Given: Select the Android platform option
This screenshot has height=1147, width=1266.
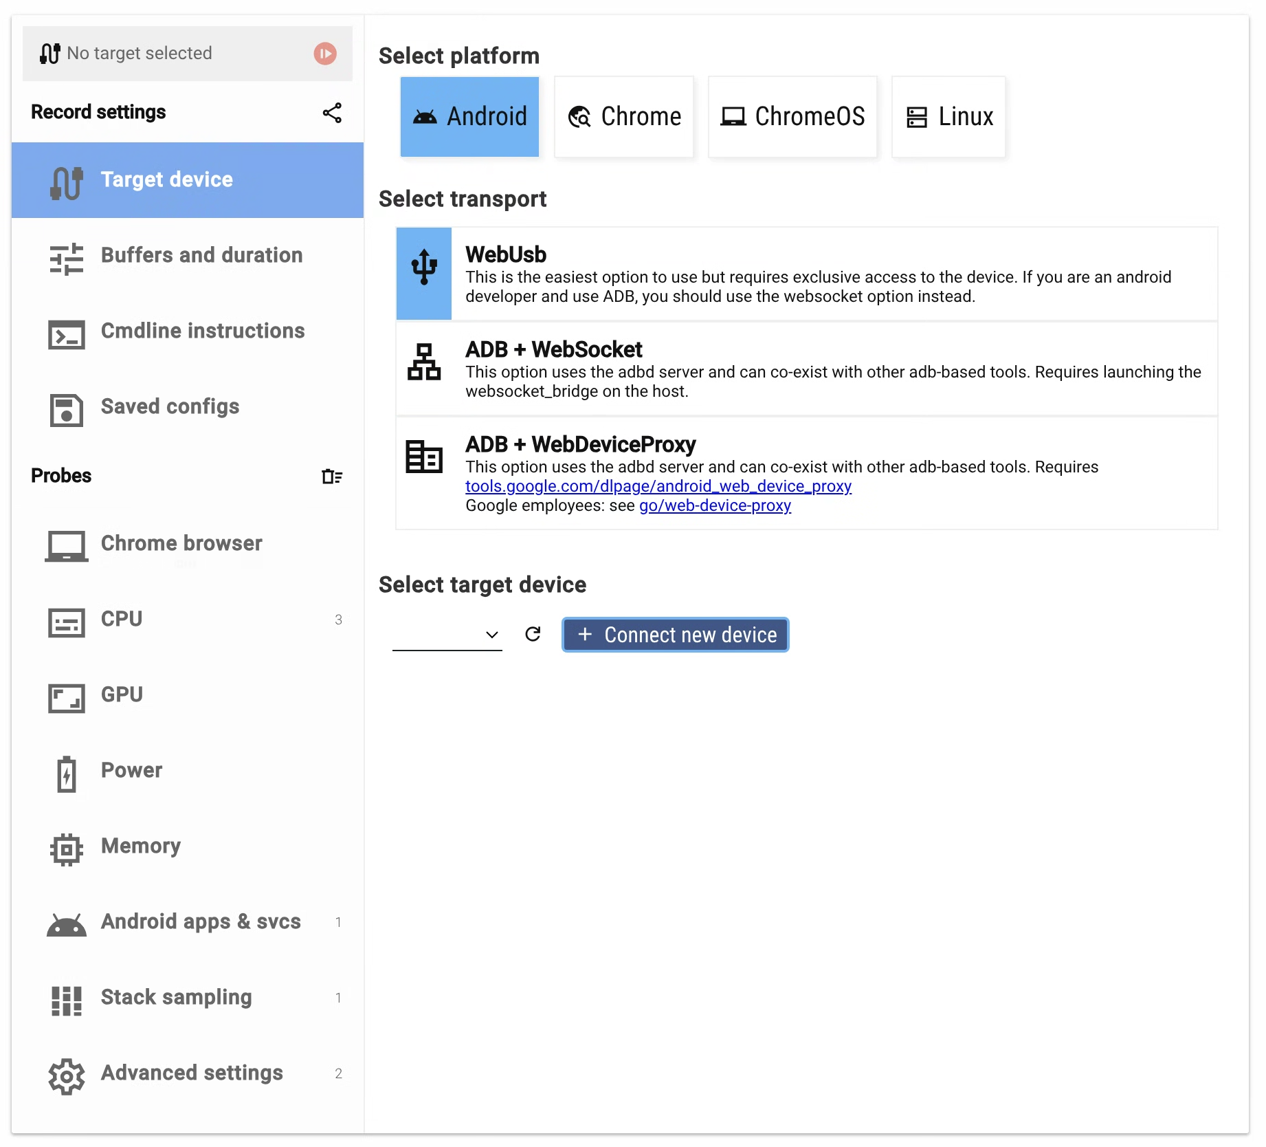Looking at the screenshot, I should (470, 117).
